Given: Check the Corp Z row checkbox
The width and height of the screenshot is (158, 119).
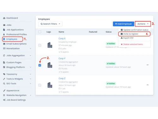Looking at the screenshot, I should pos(40,85).
